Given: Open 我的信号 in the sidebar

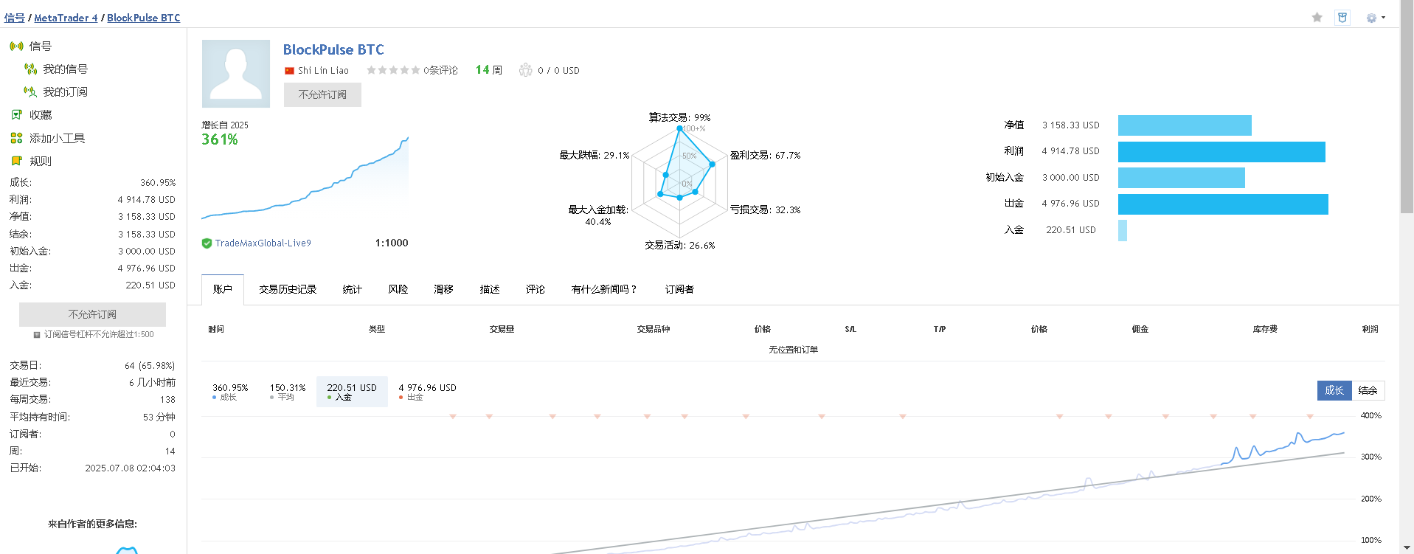Looking at the screenshot, I should [x=65, y=69].
